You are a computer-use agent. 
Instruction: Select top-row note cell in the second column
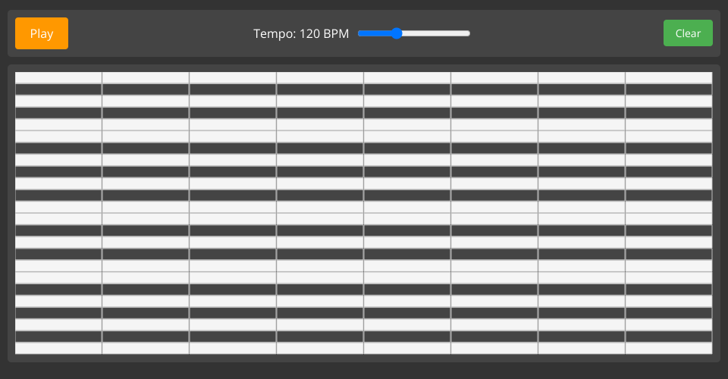click(x=146, y=77)
